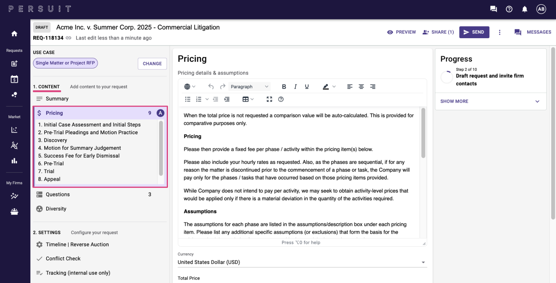
Task: Select Appeal pricing item
Action: coord(49,179)
